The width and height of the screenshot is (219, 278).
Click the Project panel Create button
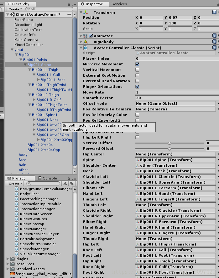pos(15,184)
